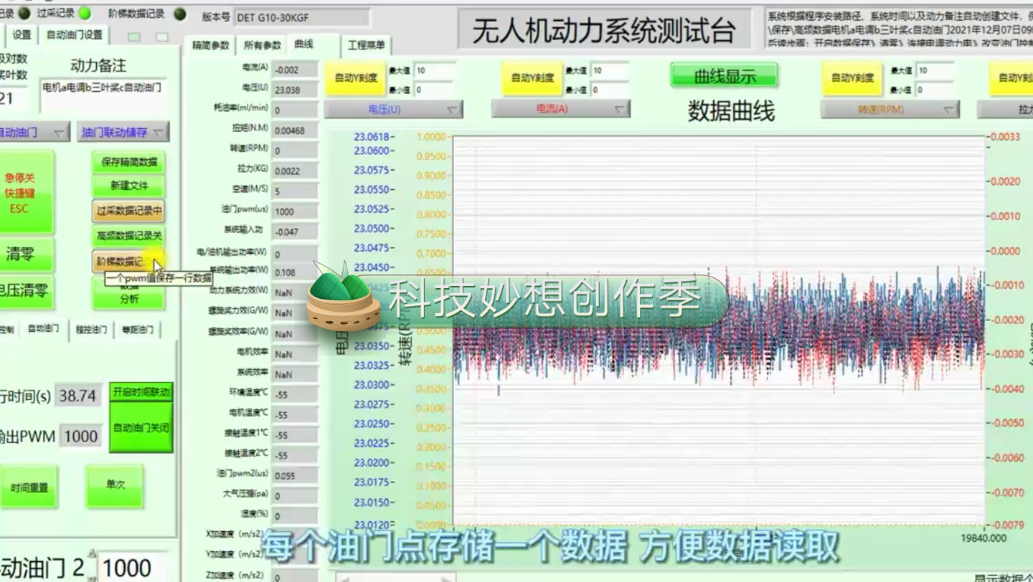Click the 最大值 field above 转速(RPM) dropdown
This screenshot has width=1033, height=582.
[x=935, y=70]
